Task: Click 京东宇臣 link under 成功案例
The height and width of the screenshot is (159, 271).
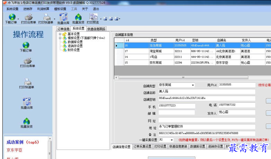Action: coord(15,150)
